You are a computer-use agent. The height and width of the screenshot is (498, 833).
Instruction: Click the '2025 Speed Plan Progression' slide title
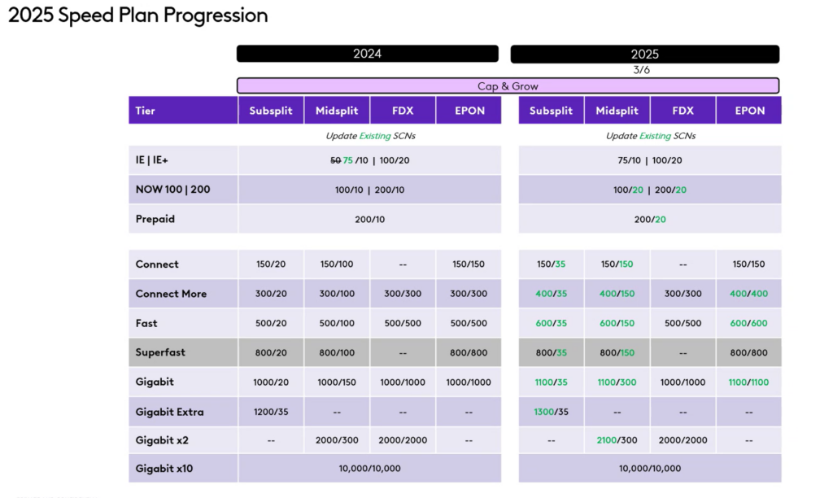(138, 15)
